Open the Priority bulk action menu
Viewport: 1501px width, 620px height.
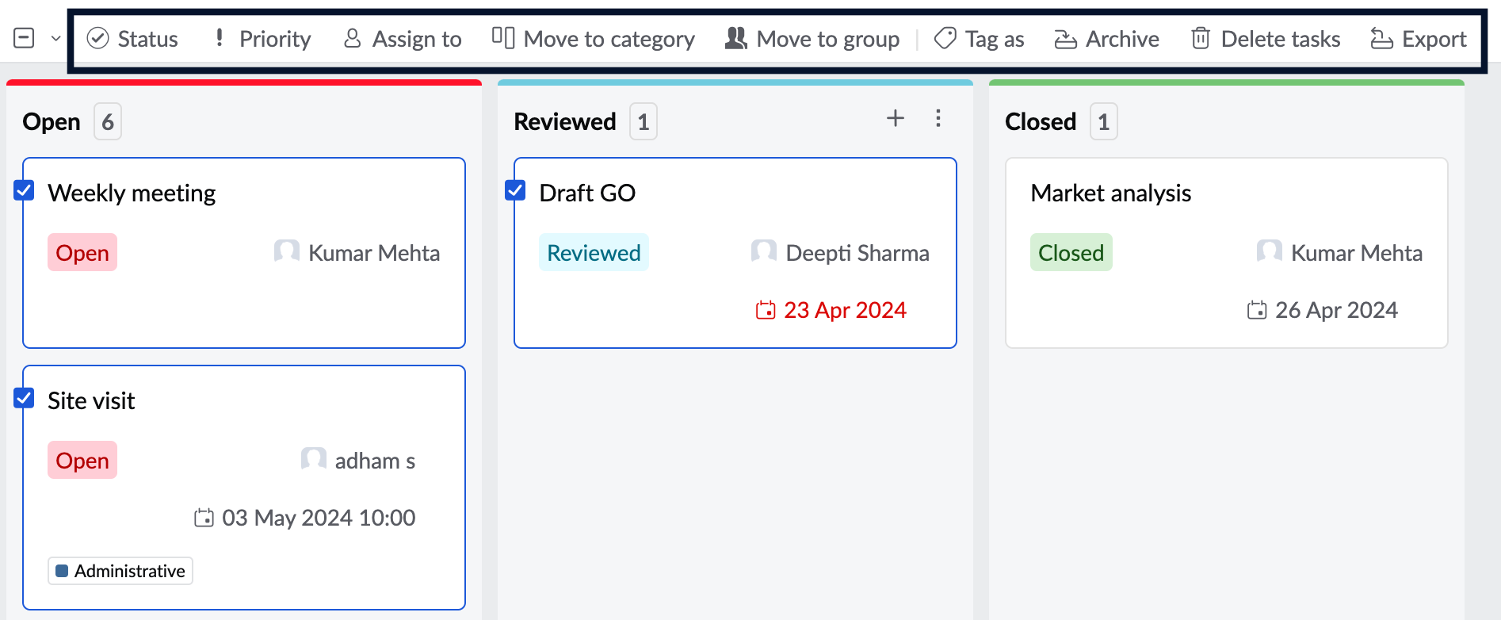(262, 39)
